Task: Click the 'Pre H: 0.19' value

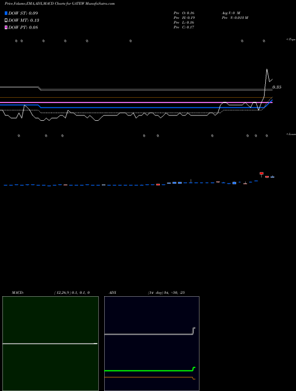Action: coord(184,18)
